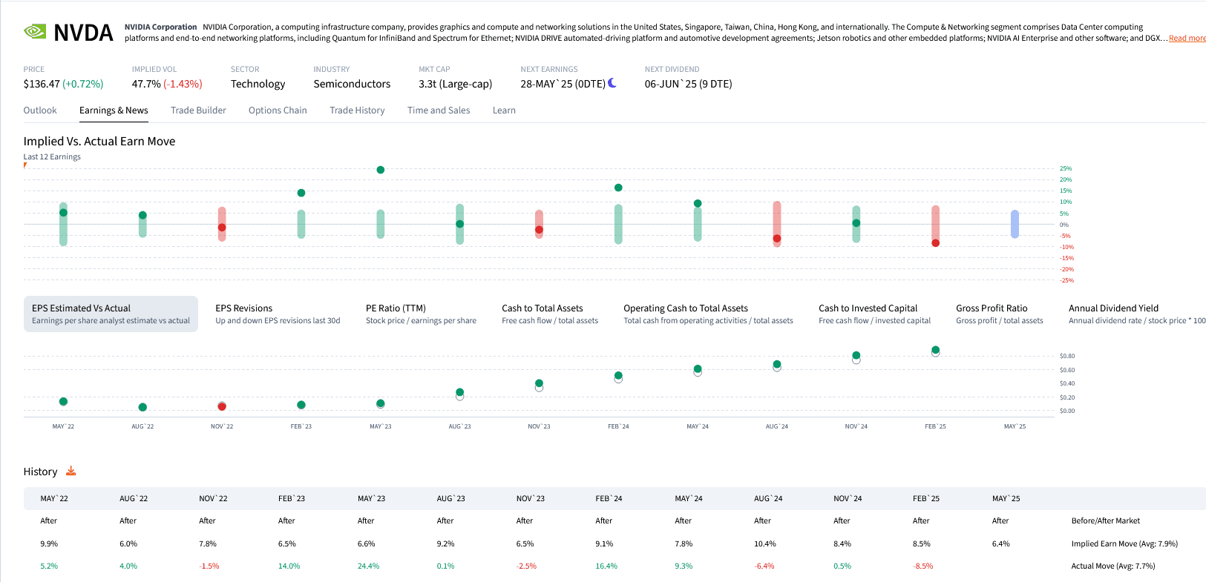
Task: Click the moon icon beside Next Earnings
Action: pos(612,83)
